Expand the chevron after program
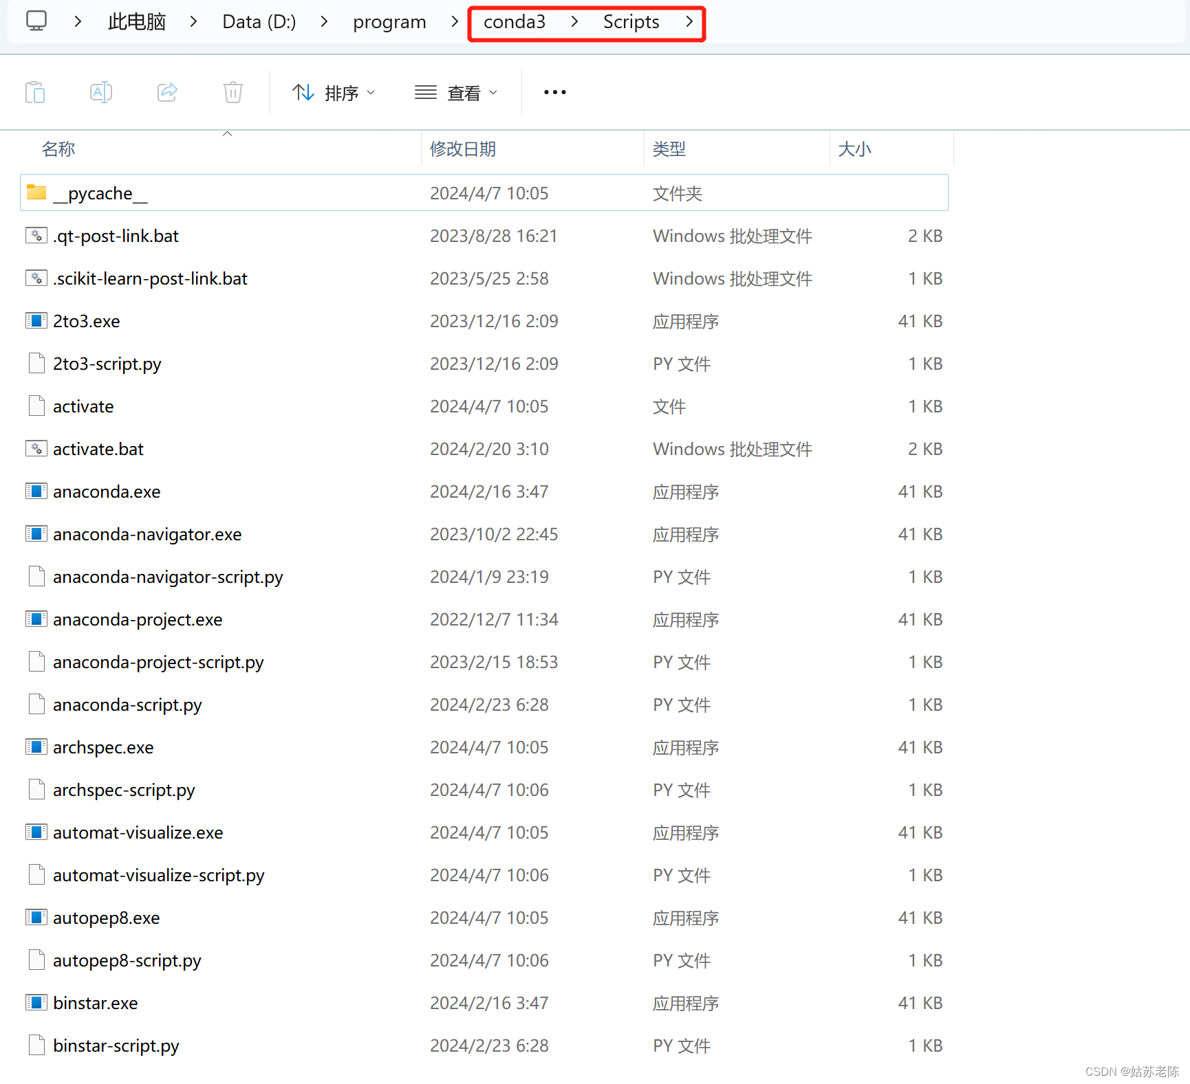 [x=455, y=21]
